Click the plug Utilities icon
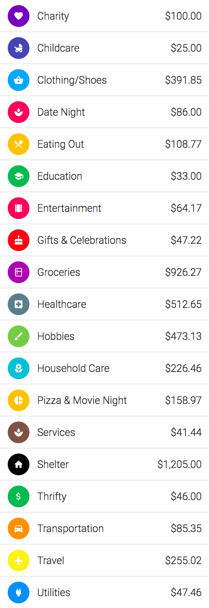Screen dimensions: 209x608 [19, 593]
